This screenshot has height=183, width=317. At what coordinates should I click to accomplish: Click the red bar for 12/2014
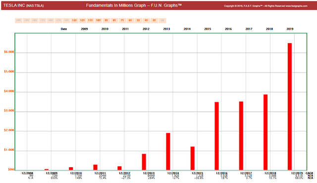[x=168, y=151]
